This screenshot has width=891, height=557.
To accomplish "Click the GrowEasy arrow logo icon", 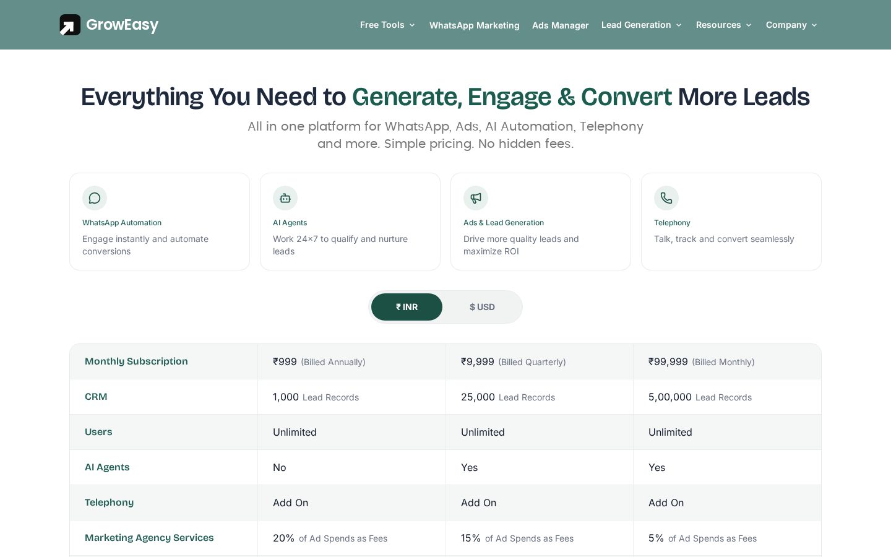I will coord(70,25).
